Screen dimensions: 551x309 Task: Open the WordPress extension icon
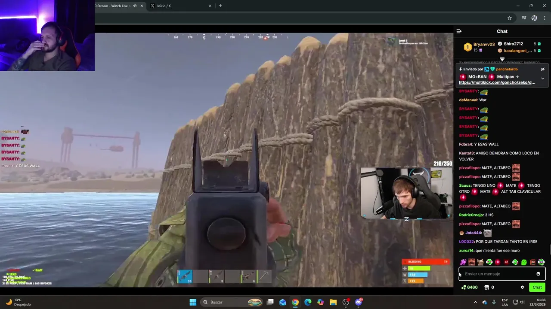(534, 18)
